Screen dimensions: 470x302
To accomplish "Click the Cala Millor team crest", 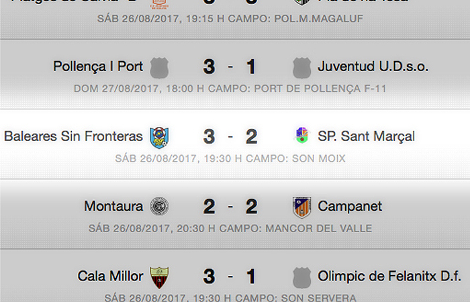I will pyautogui.click(x=159, y=276).
